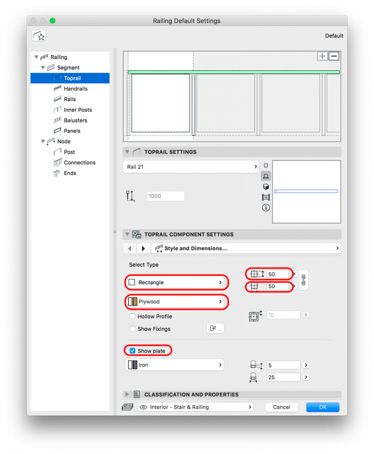
Task: Click the Show Fixings settings icon button
Action: pyautogui.click(x=215, y=328)
